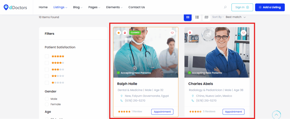
Task: Click China, Nuevo León, Mexico address
Action: pyautogui.click(x=214, y=96)
